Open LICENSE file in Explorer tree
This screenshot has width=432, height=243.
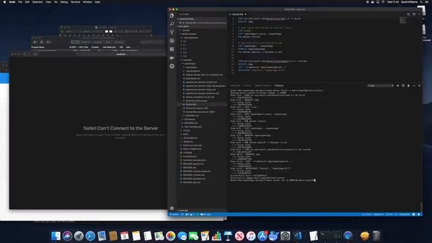188,153
